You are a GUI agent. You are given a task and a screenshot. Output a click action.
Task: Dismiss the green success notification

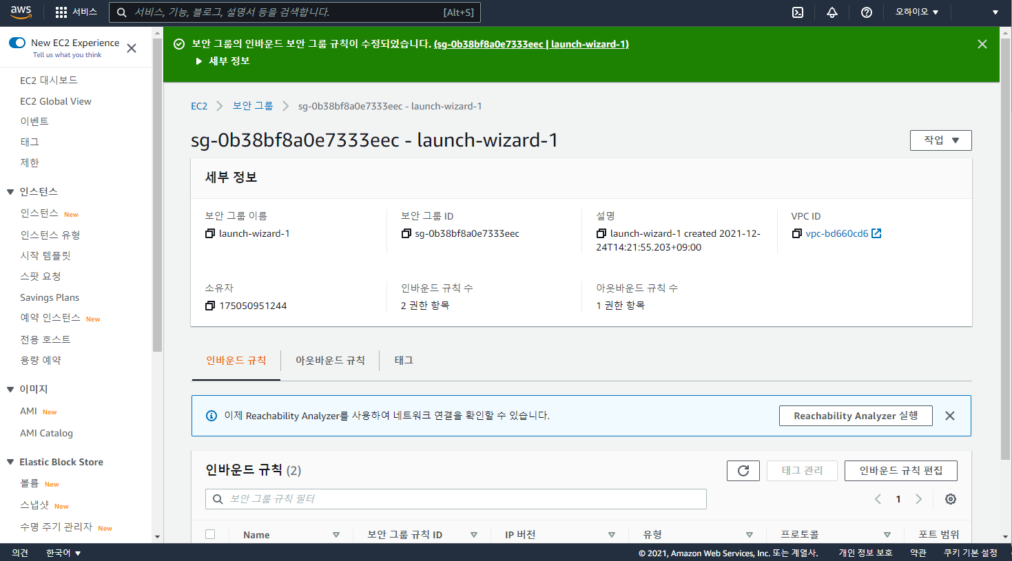click(982, 44)
